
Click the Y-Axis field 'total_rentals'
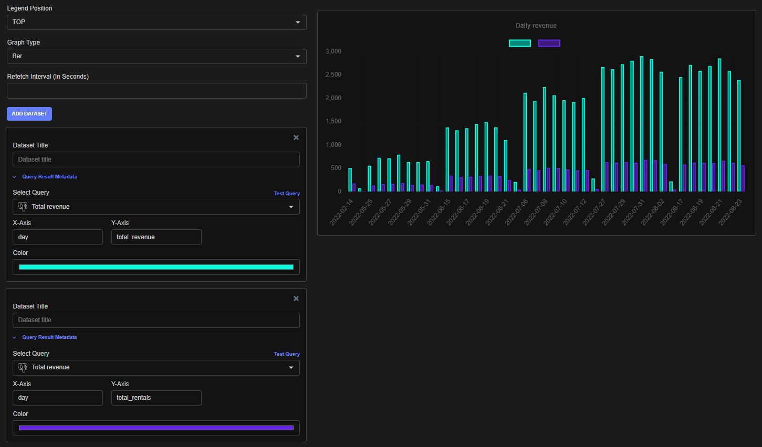click(156, 398)
